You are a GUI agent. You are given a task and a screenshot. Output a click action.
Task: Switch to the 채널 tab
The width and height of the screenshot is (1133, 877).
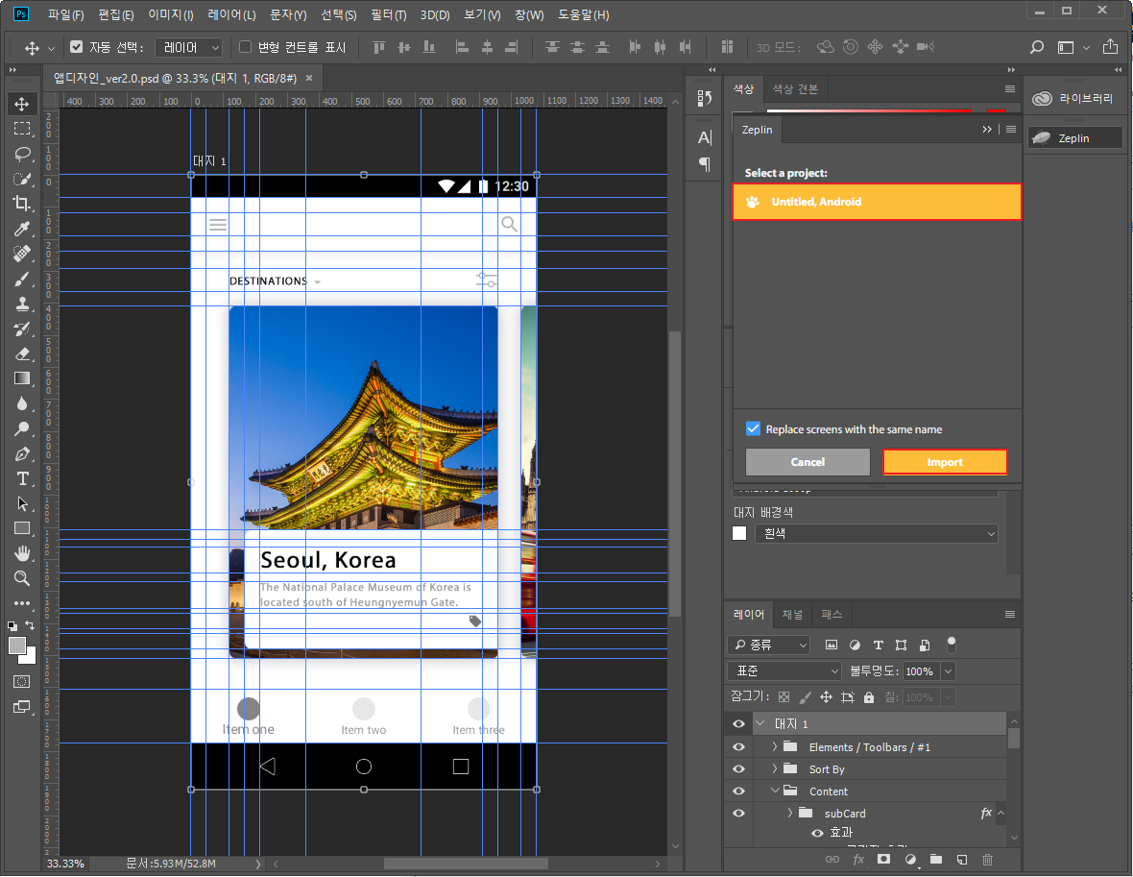[x=792, y=614]
